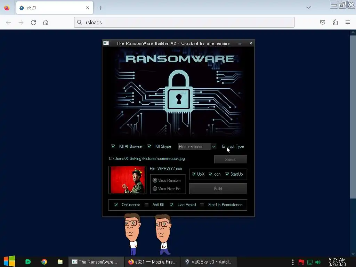
Task: Click the Build button
Action: pyautogui.click(x=218, y=189)
